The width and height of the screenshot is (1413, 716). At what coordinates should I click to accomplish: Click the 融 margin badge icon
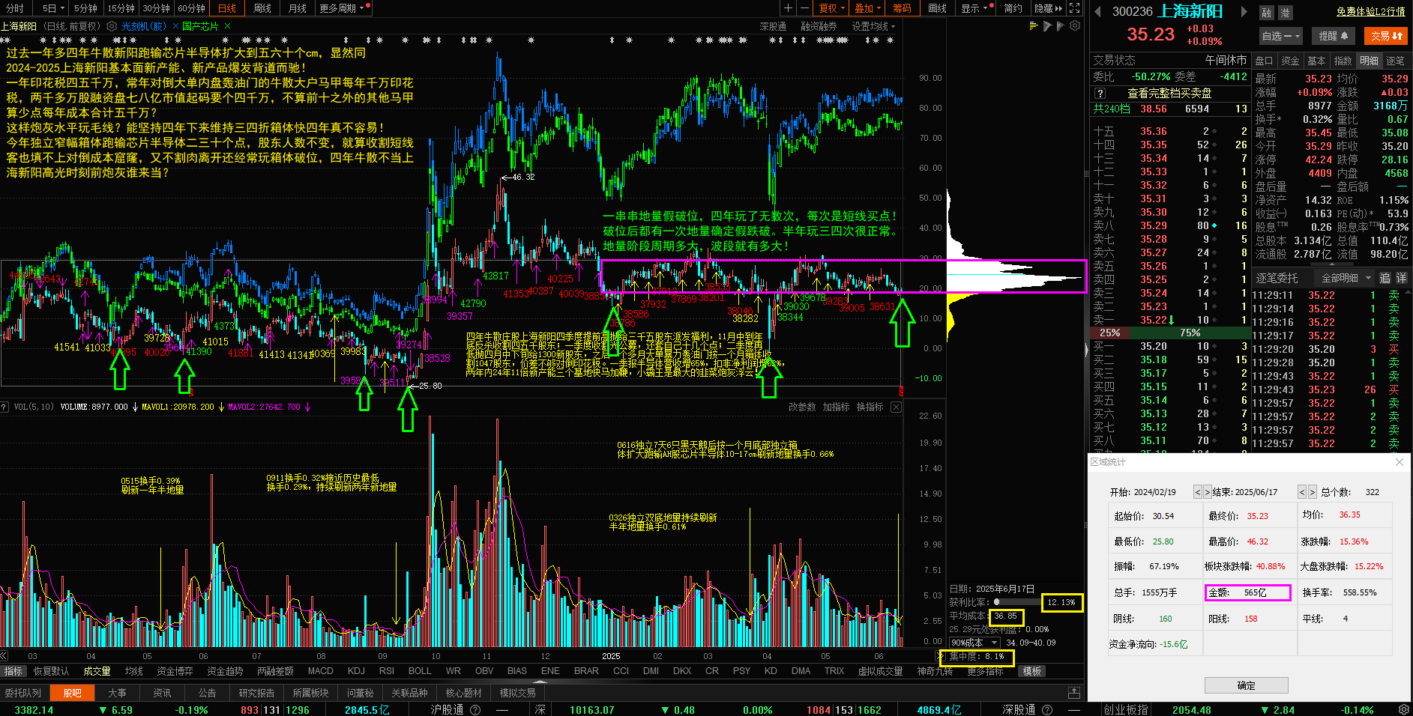tap(1266, 13)
